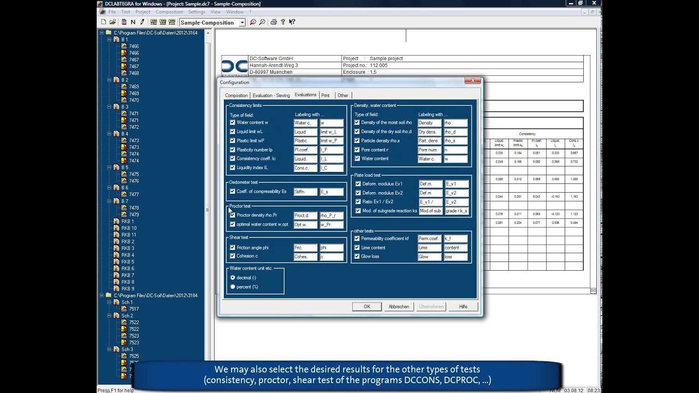
Task: Open the File menu
Action: pos(112,11)
